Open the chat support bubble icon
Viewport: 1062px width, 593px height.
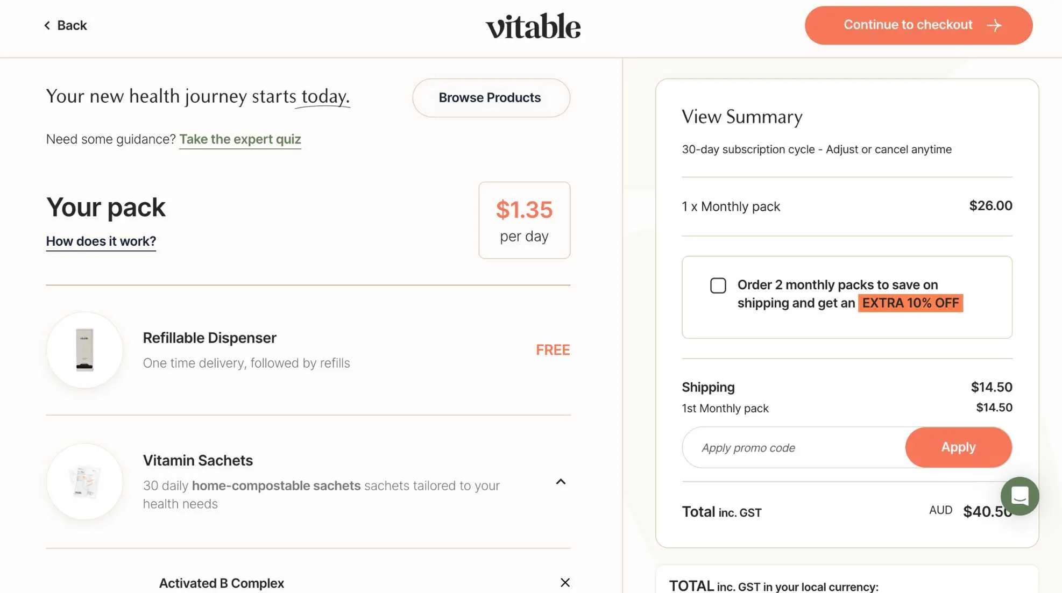1019,496
